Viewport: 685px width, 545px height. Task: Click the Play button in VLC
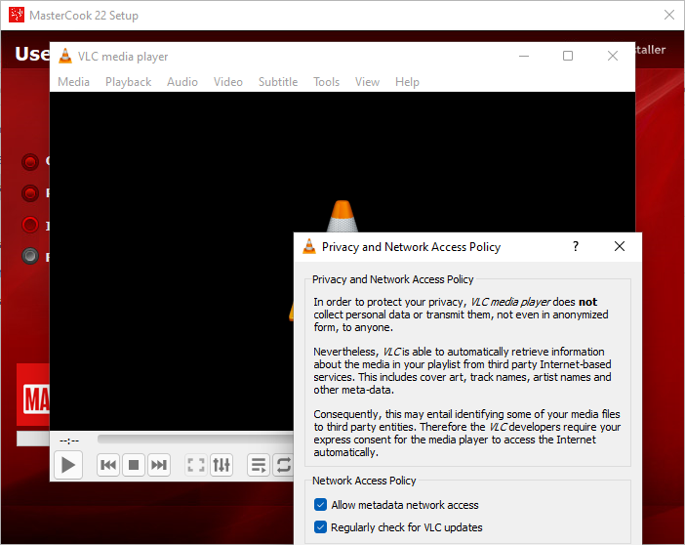[68, 465]
